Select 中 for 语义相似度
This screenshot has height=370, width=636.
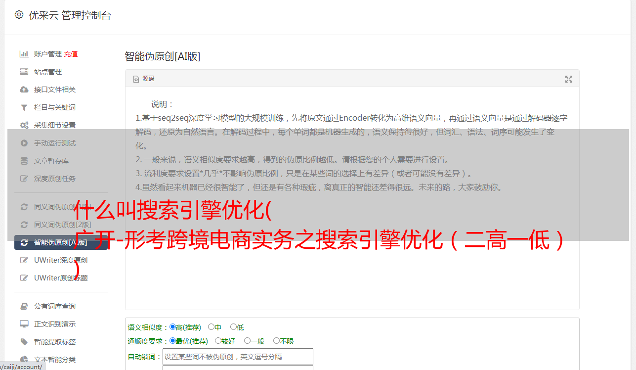[x=211, y=327]
